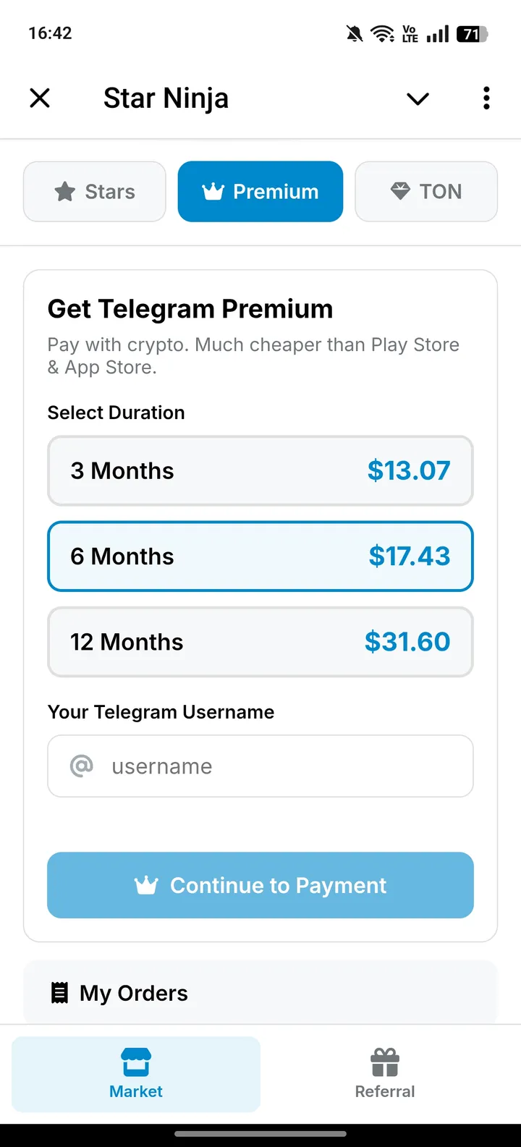Switch to the Stars tab
Screen dimensions: 521x1147
pos(95,192)
